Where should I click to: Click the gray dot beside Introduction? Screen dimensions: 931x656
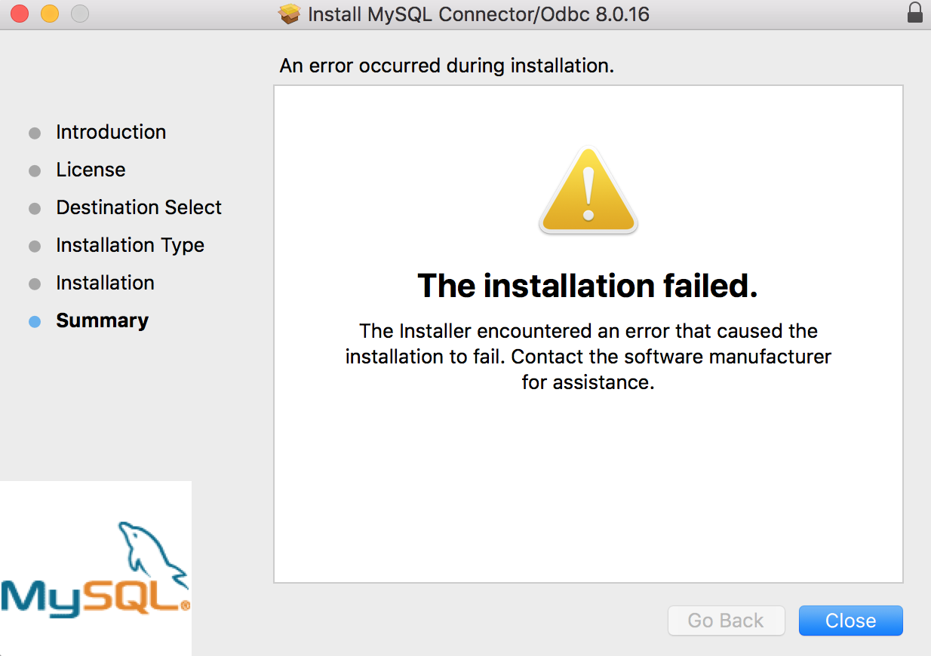[x=35, y=133]
